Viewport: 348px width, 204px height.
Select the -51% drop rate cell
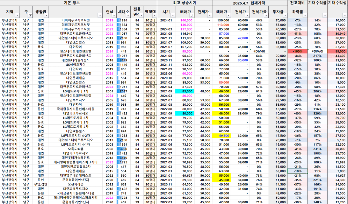tap(297, 34)
